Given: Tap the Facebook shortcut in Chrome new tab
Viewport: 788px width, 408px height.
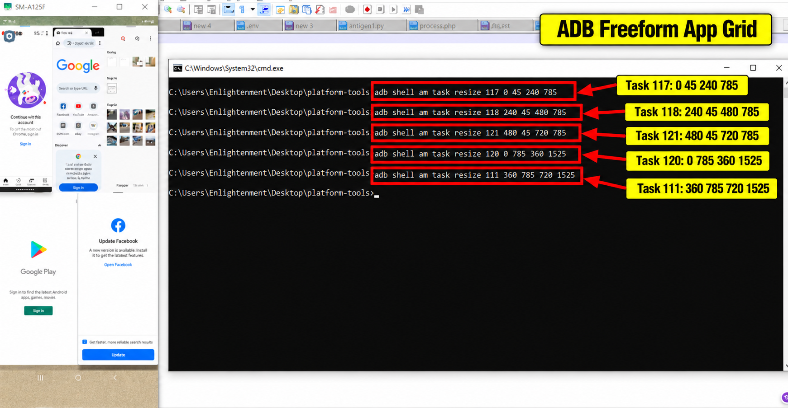Looking at the screenshot, I should pos(63,106).
